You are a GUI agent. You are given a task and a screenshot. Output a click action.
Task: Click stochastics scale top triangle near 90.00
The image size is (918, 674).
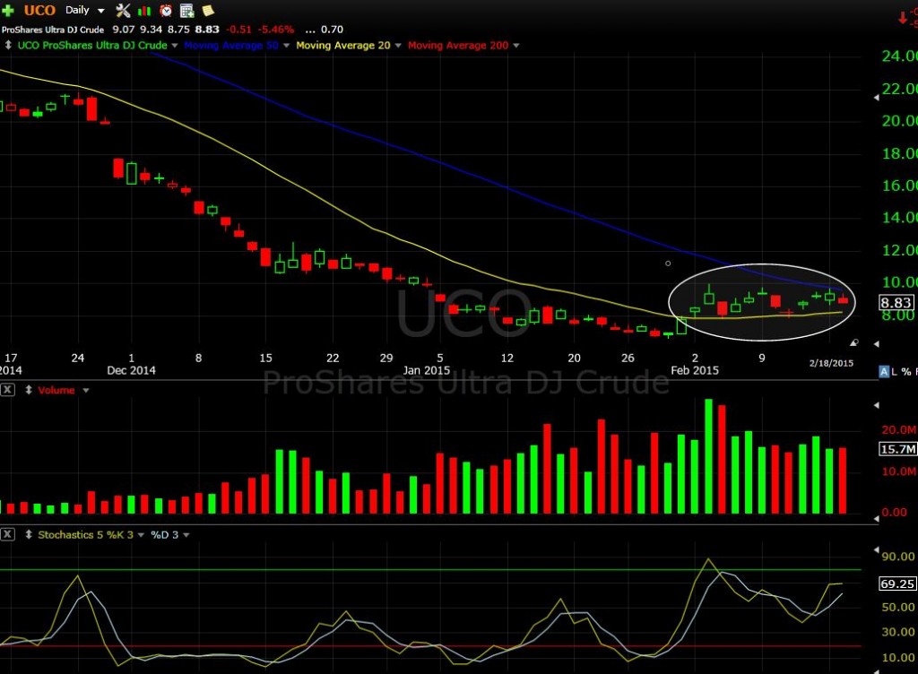coord(877,549)
